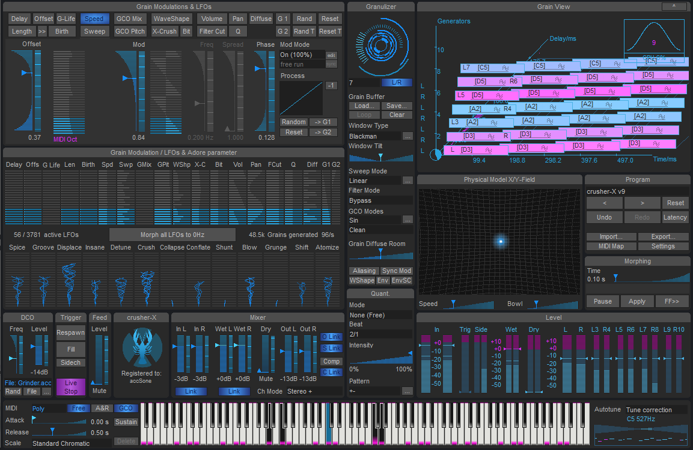Image resolution: width=693 pixels, height=450 pixels.
Task: Select the GCO Pitch modulation tab
Action: 130,31
